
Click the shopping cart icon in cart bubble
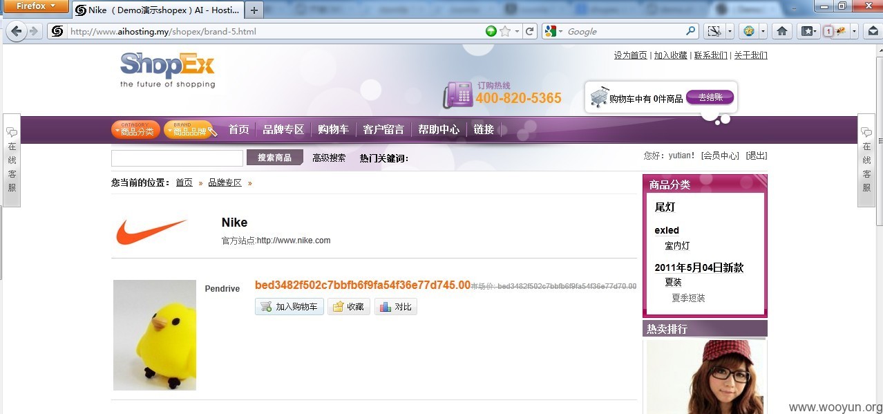tap(599, 97)
